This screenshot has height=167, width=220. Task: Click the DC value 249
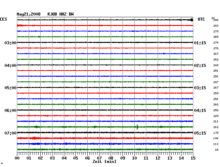coord(216,65)
